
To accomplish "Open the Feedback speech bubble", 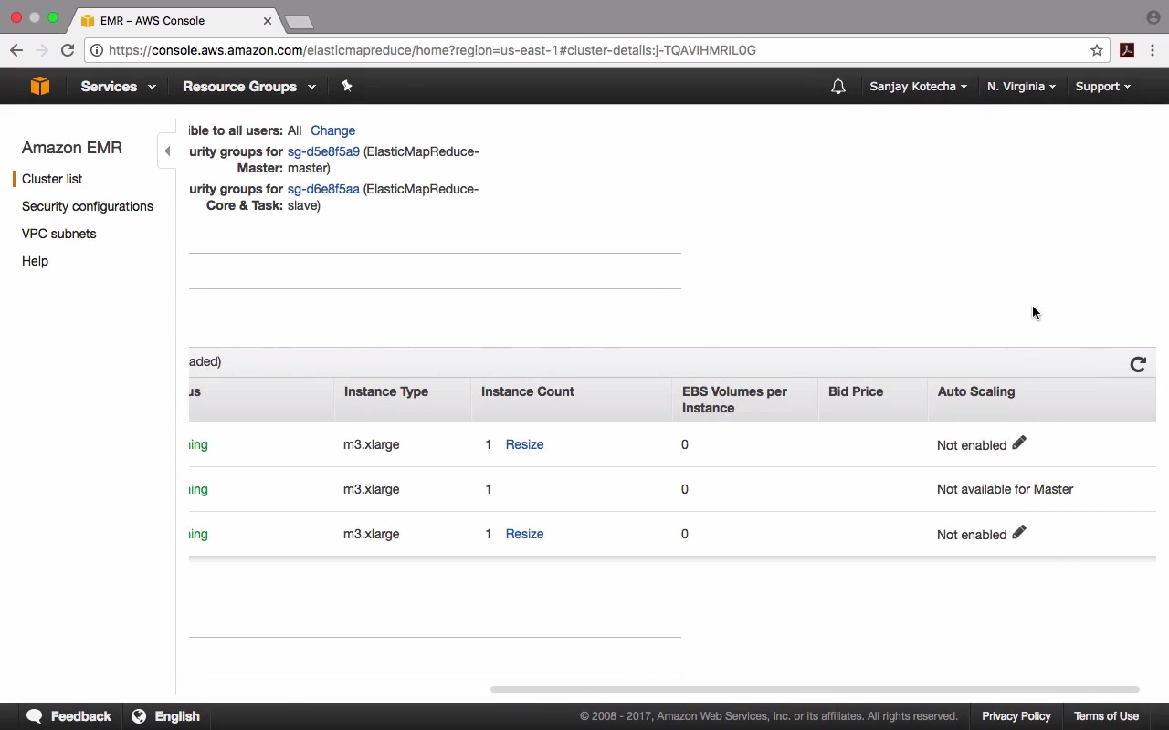I will point(69,716).
